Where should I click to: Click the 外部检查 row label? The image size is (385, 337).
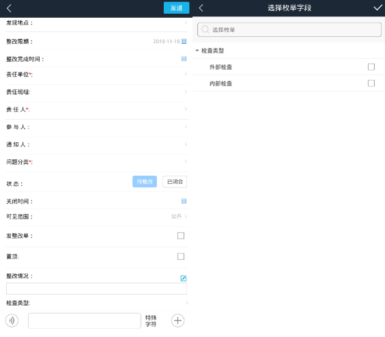pos(220,67)
